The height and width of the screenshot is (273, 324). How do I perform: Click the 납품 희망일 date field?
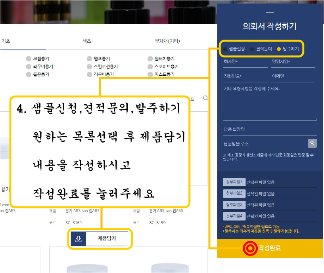pyautogui.click(x=270, y=130)
